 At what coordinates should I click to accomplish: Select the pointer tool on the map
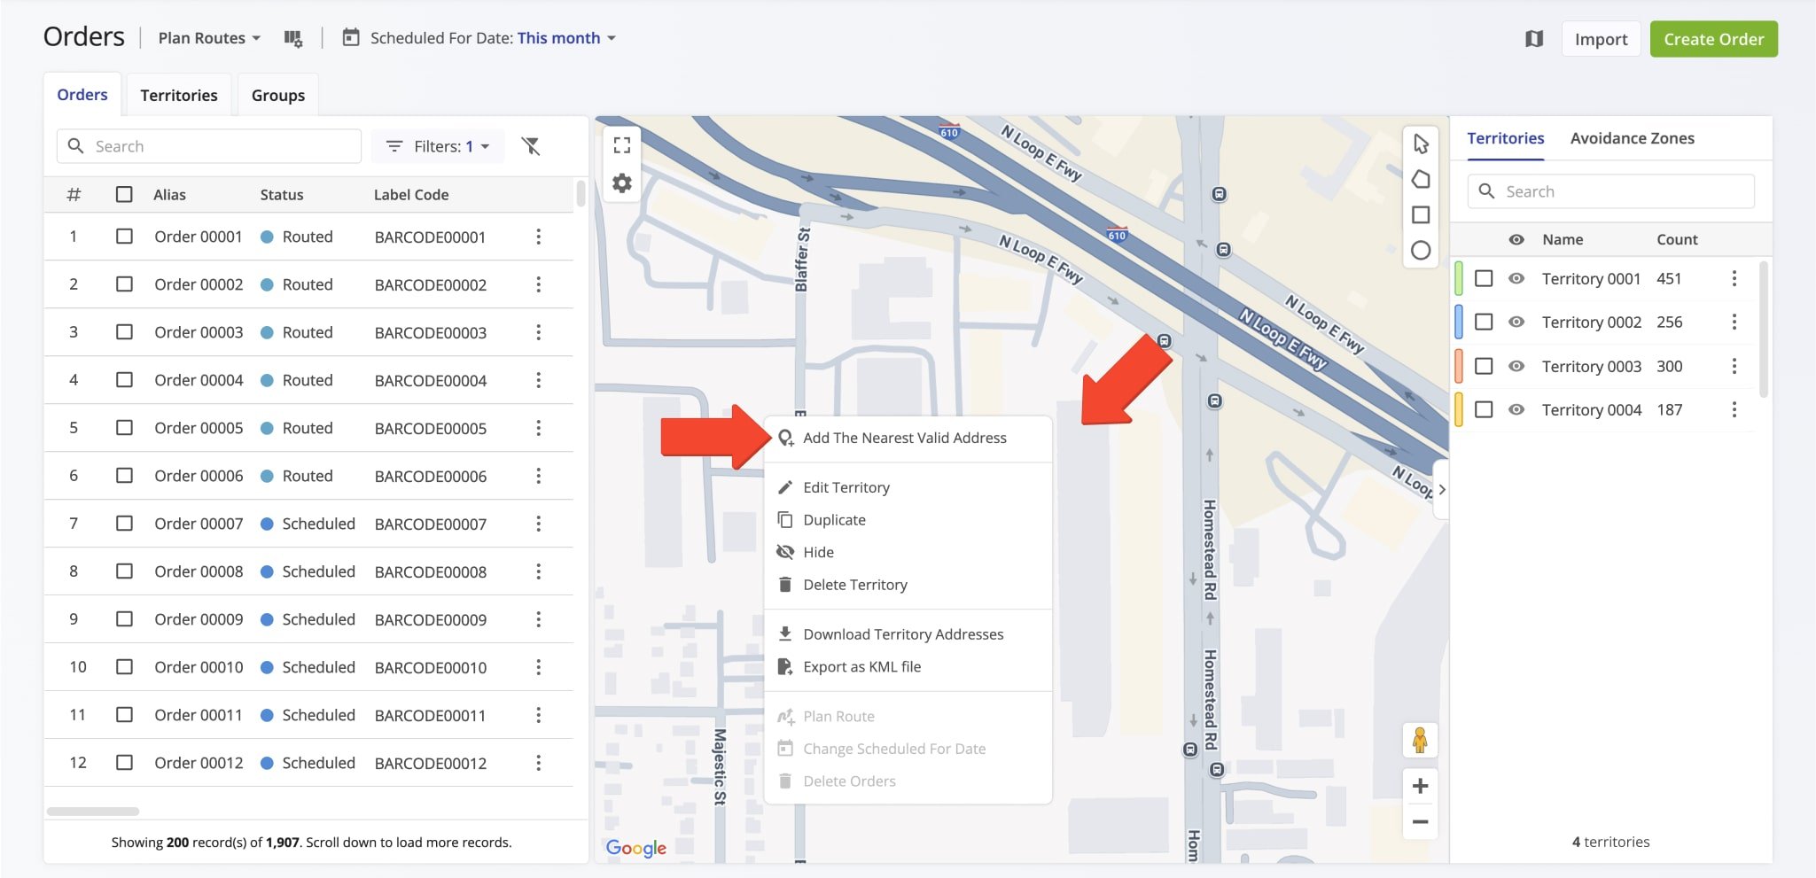point(1421,144)
